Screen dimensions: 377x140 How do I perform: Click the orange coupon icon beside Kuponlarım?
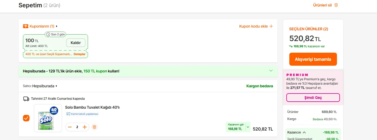point(26,26)
